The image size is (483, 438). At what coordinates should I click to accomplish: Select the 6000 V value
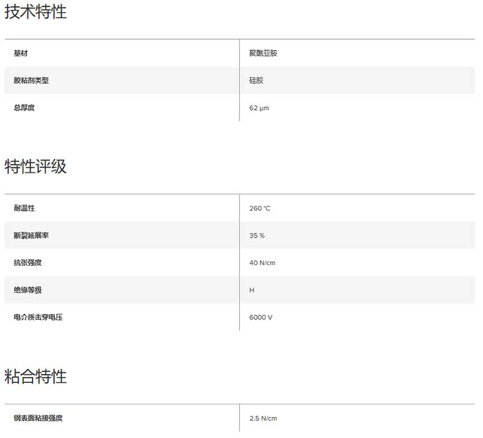(261, 318)
